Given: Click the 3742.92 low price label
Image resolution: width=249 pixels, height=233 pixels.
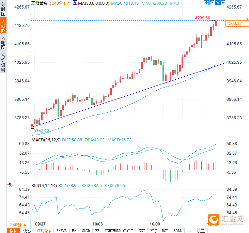Looking at the screenshot, I should (x=41, y=131).
